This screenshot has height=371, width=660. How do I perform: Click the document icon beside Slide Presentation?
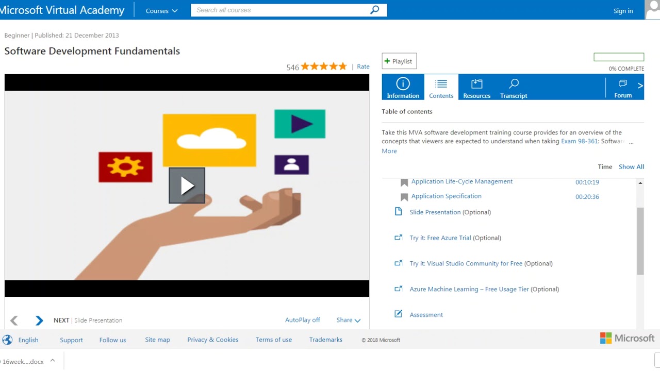pos(398,212)
